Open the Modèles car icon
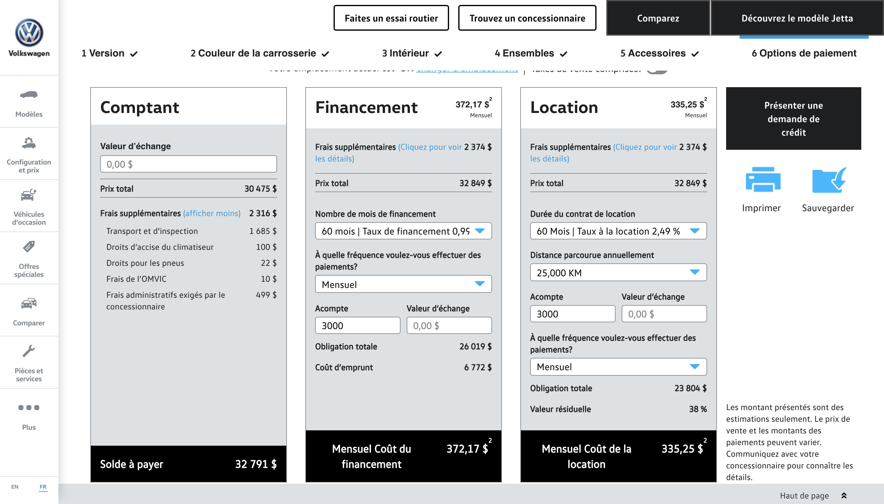884x504 pixels. pos(29,95)
